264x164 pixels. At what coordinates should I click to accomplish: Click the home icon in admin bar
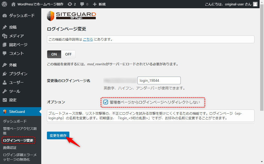pos(13,4)
